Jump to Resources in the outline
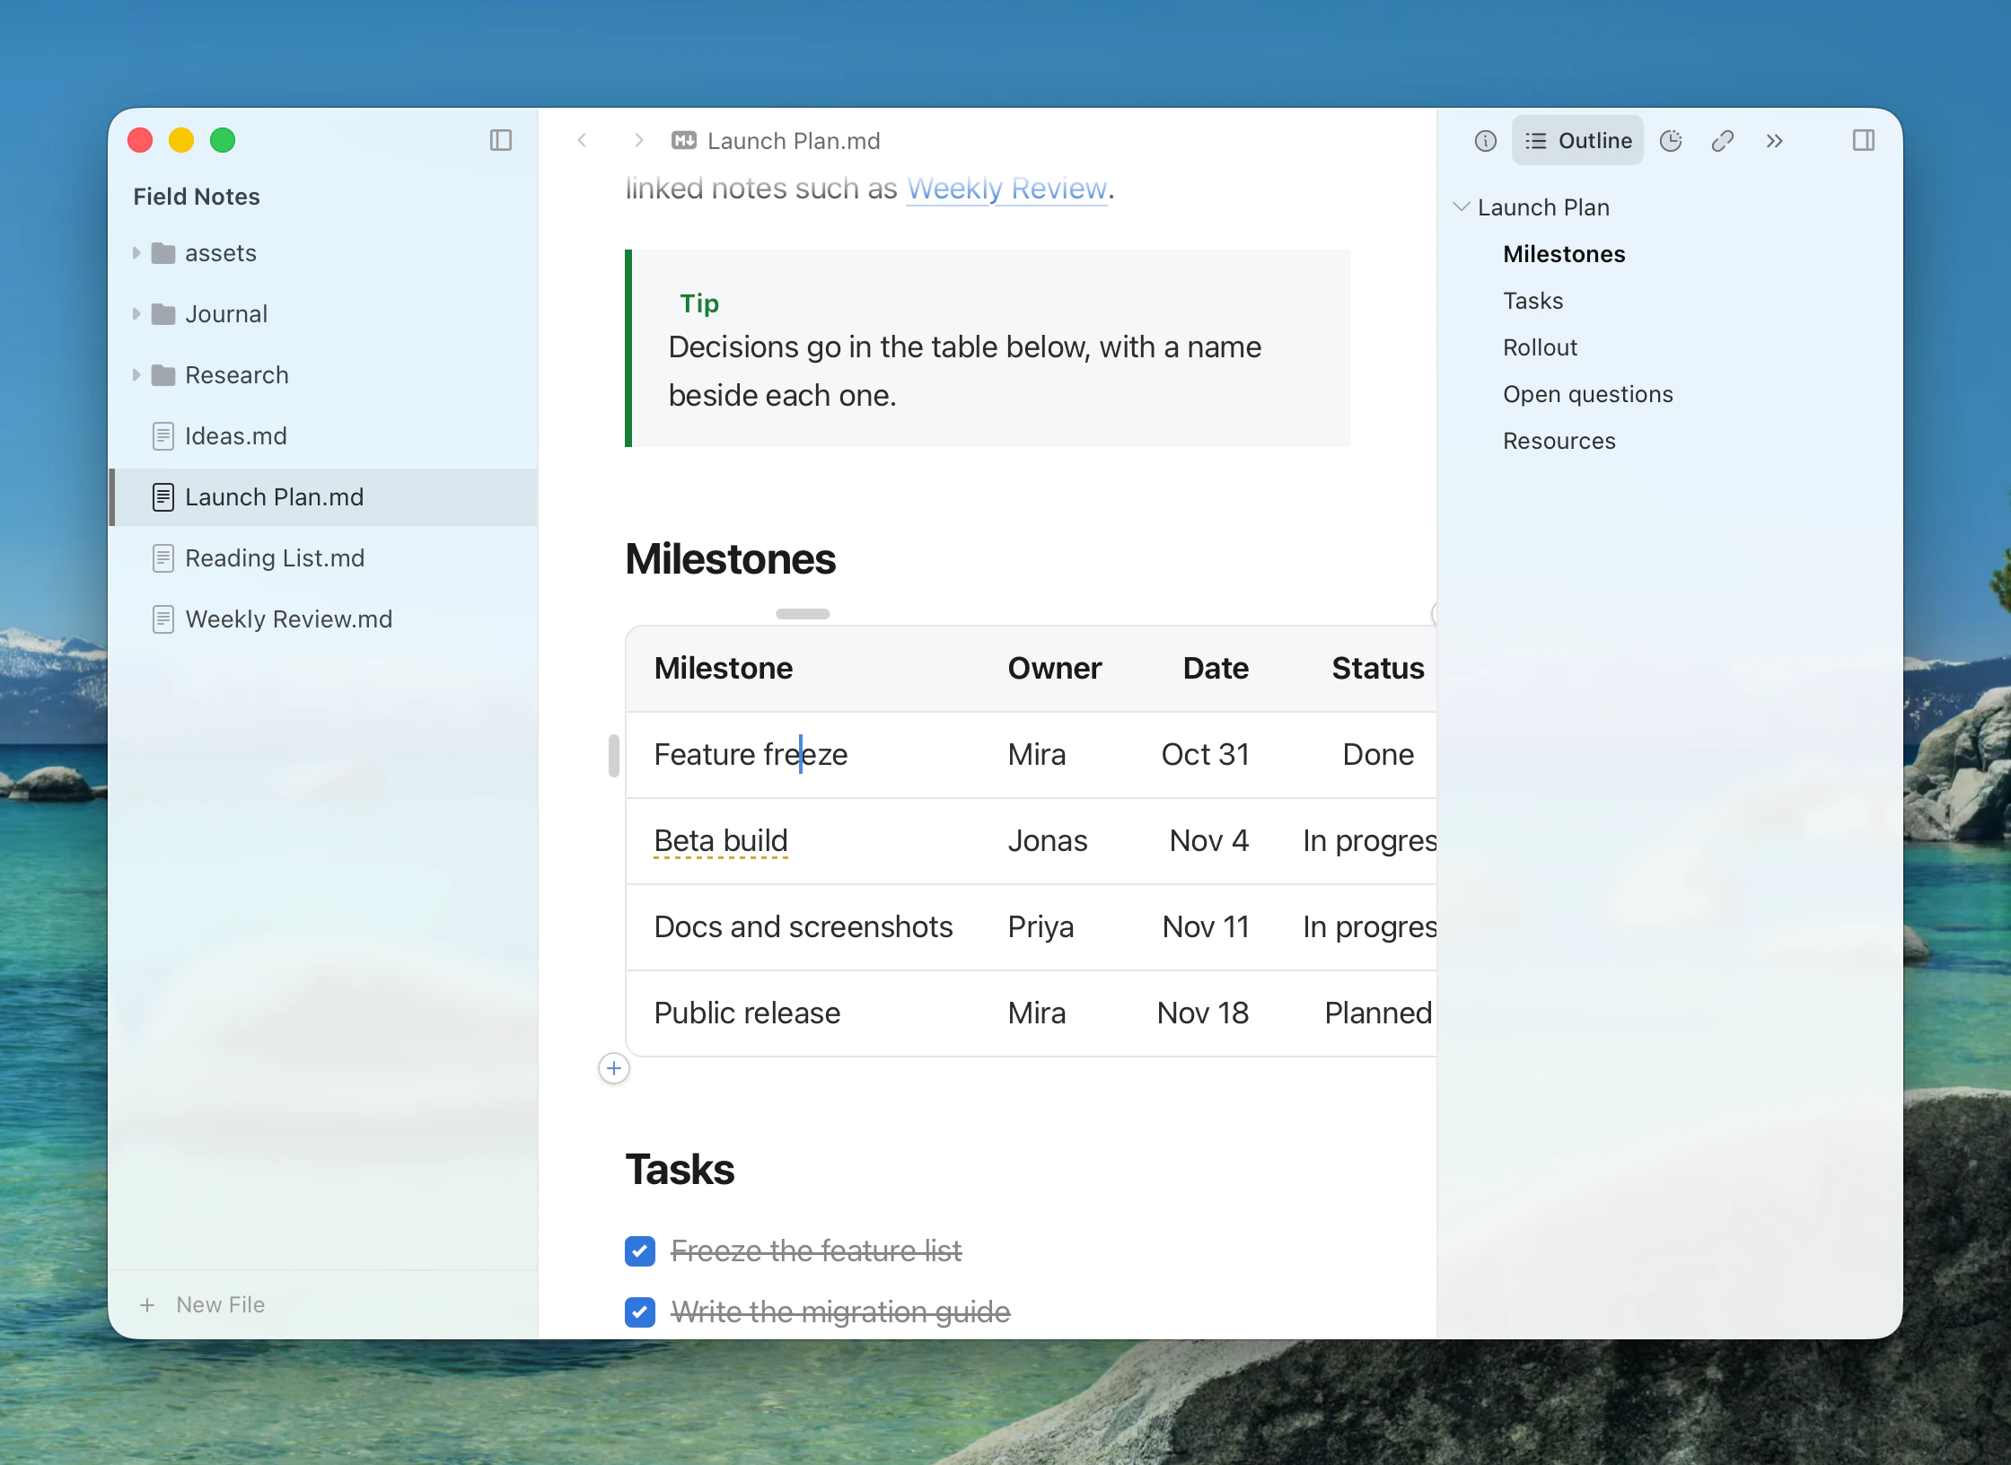2011x1465 pixels. [1559, 441]
